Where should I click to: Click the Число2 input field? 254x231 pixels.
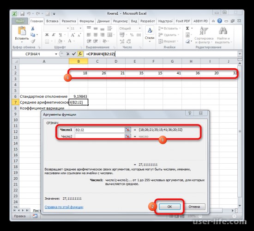point(100,136)
